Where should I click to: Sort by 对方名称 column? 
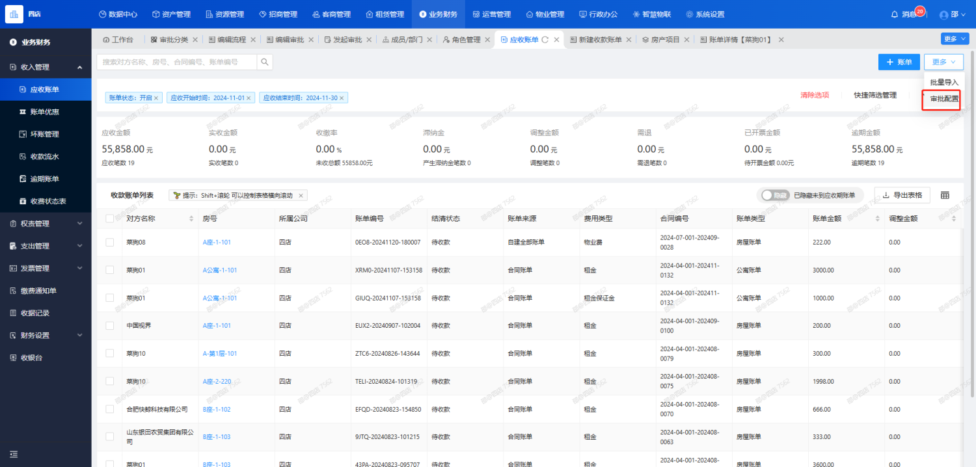tap(191, 219)
